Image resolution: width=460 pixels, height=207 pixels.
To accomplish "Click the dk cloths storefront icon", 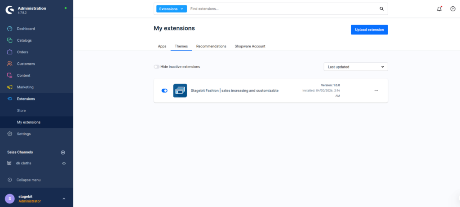I will [x=9, y=163].
